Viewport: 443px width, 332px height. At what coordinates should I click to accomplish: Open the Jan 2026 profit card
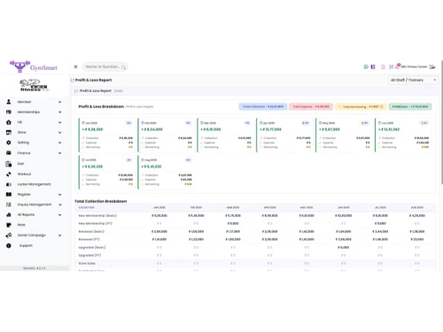pyautogui.click(x=107, y=135)
